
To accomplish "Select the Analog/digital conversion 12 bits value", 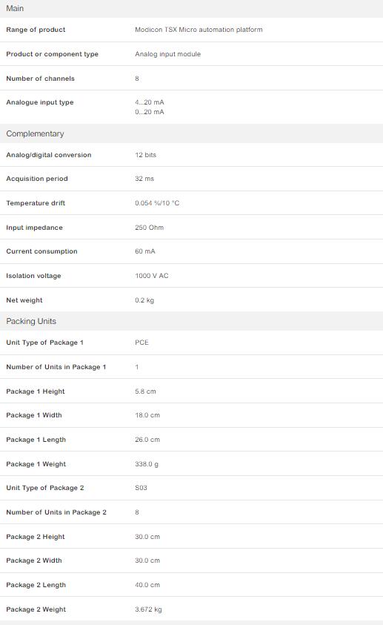I will click(145, 155).
